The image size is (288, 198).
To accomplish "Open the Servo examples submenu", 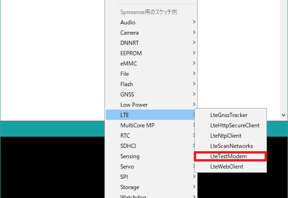I will click(150, 166).
